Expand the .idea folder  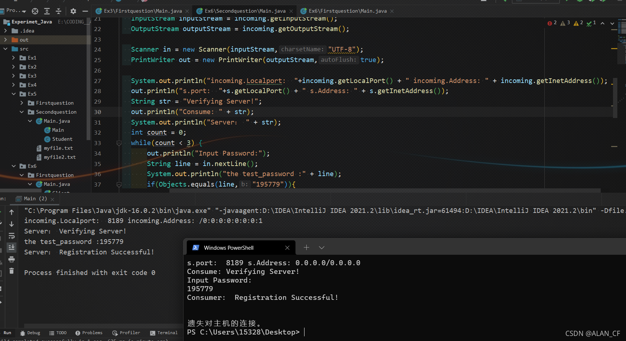5,31
